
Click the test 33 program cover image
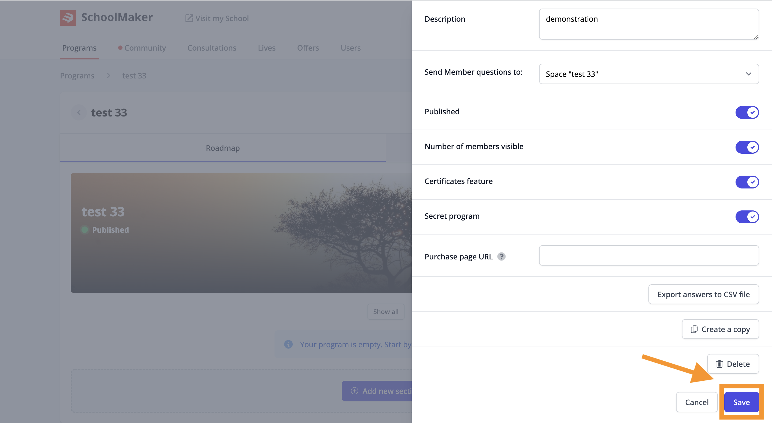coord(241,233)
